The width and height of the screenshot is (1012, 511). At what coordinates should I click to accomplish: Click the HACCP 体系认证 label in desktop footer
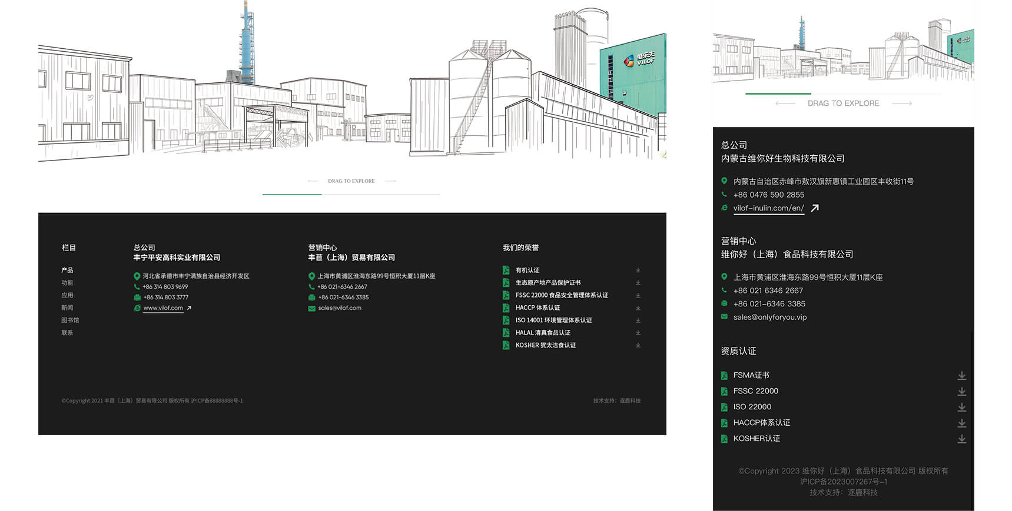(x=537, y=308)
